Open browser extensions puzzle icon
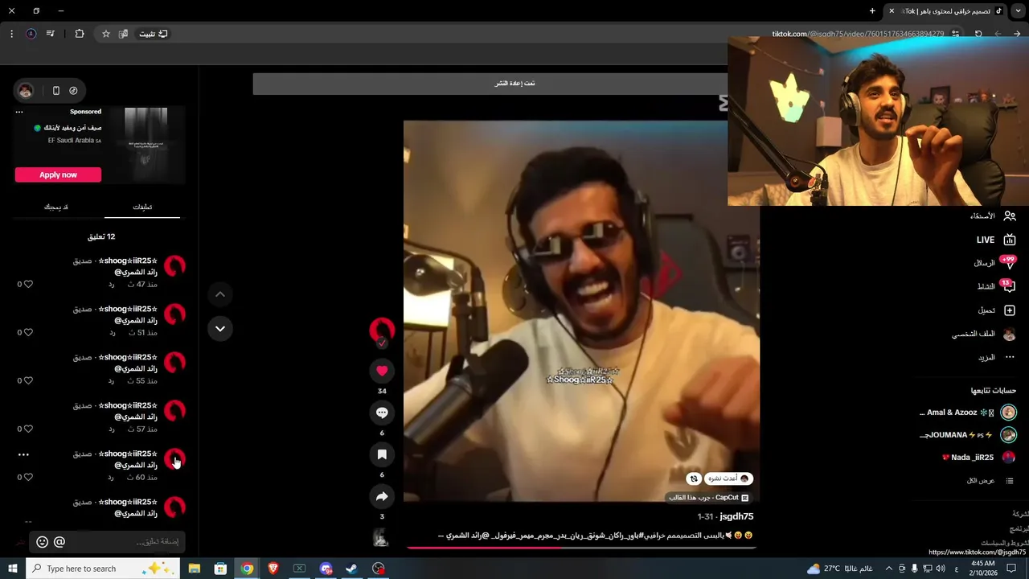 click(79, 34)
